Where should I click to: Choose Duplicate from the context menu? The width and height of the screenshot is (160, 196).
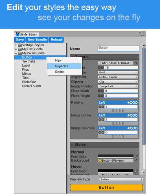[64, 66]
